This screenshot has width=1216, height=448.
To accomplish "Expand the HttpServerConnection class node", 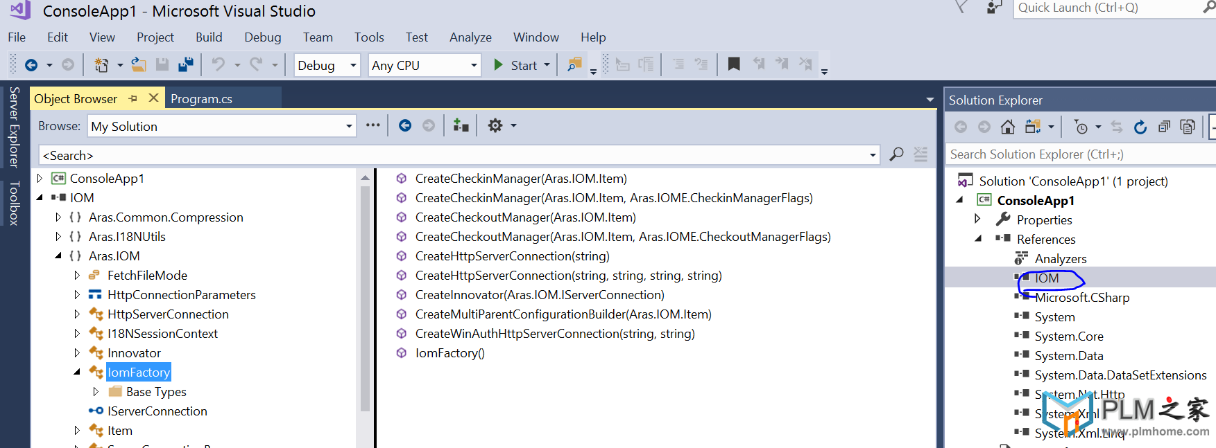I will pos(77,314).
